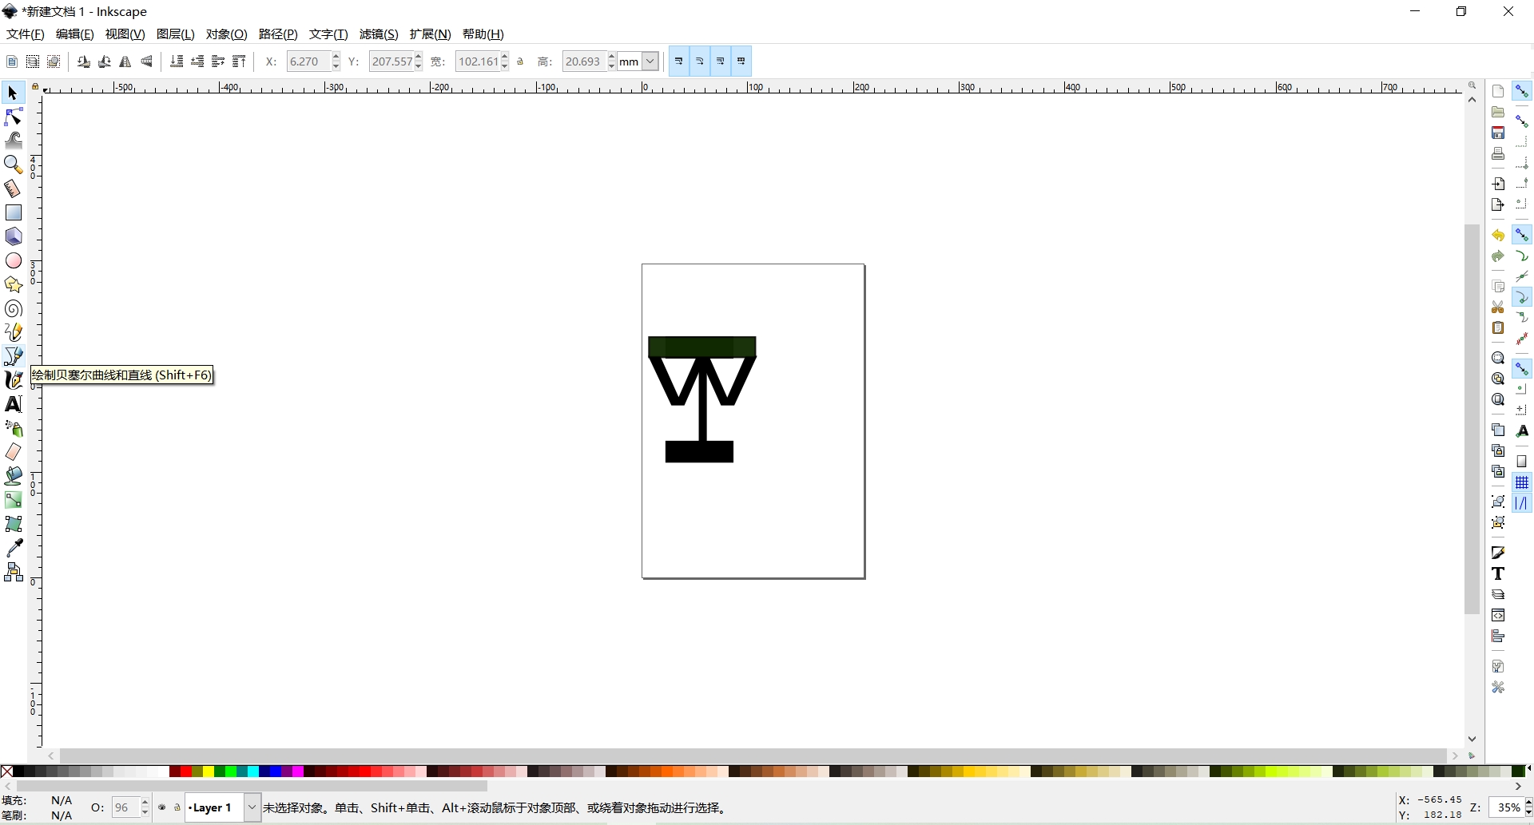Toggle Layer 1 lock icon
The height and width of the screenshot is (825, 1534).
click(177, 807)
